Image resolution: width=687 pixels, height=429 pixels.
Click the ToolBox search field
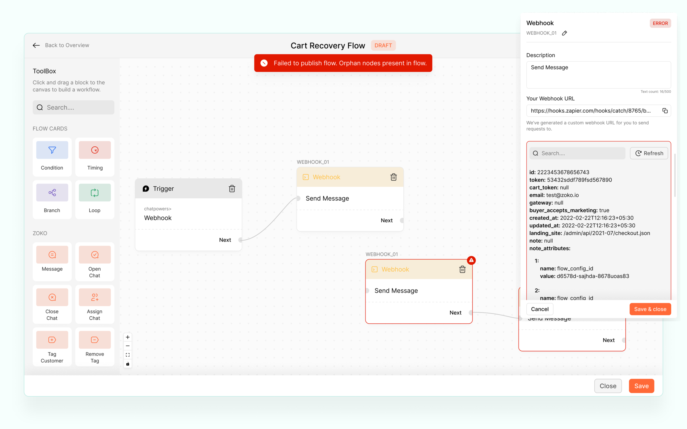click(x=74, y=108)
